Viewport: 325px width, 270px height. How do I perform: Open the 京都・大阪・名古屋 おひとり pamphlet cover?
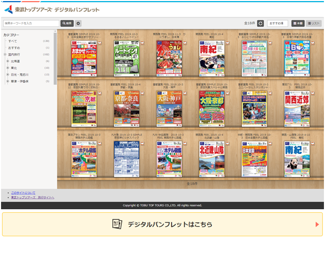254,59
